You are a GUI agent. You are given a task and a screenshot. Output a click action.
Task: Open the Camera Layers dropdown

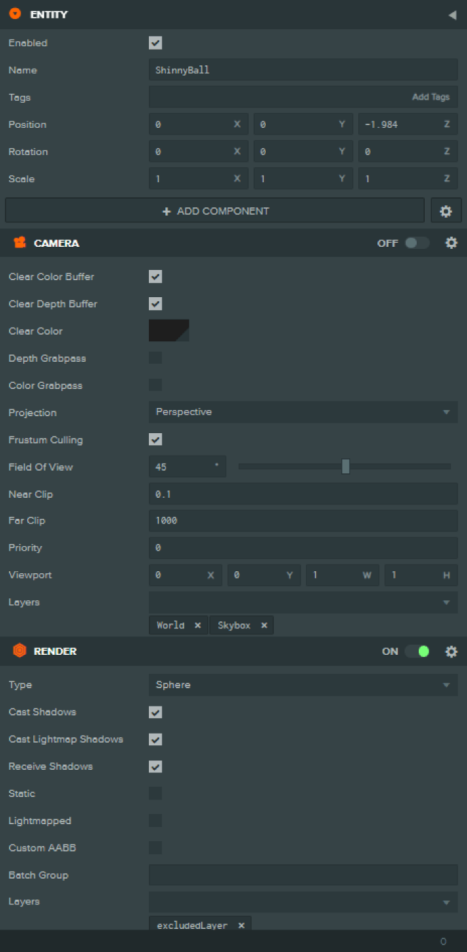(x=303, y=602)
